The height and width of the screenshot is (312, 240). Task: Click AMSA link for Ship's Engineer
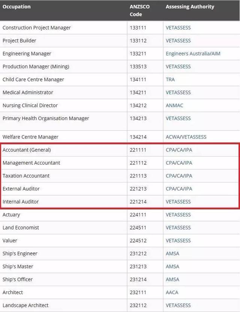(172, 253)
